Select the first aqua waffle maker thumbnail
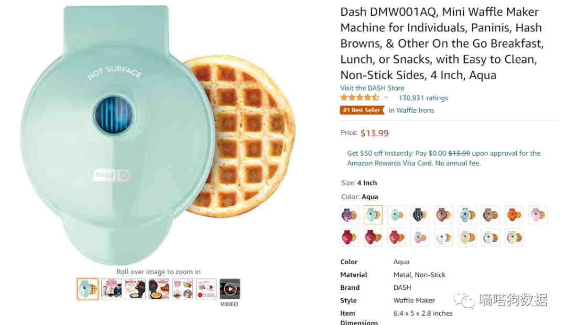Viewport: 566px width, 325px height. click(x=88, y=288)
